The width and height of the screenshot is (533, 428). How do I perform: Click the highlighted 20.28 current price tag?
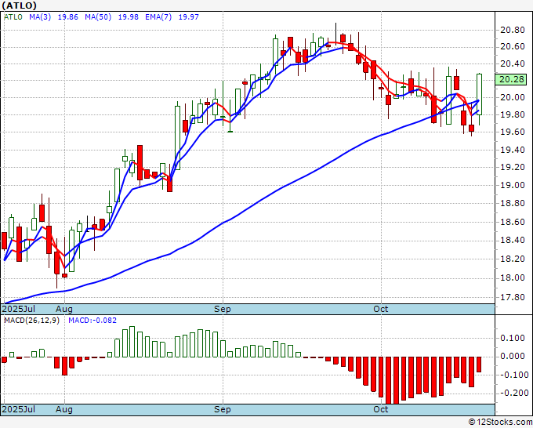pyautogui.click(x=513, y=79)
